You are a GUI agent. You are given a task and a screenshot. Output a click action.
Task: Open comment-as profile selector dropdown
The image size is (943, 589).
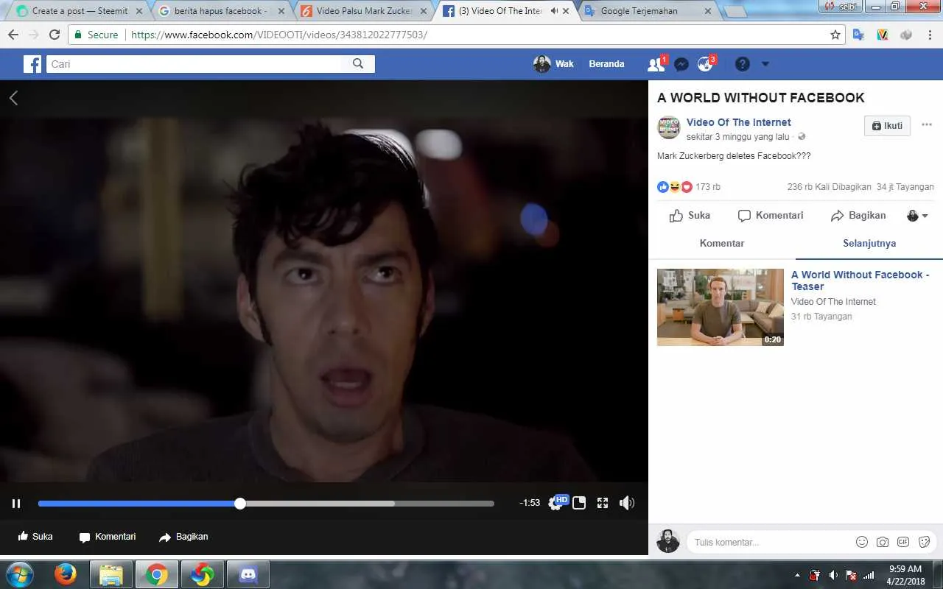pos(917,216)
